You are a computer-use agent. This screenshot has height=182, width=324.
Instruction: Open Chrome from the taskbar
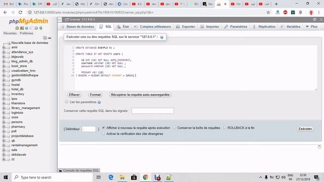pyautogui.click(x=145, y=177)
